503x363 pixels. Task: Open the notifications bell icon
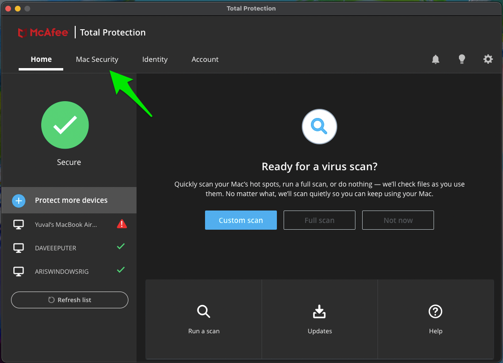click(435, 59)
